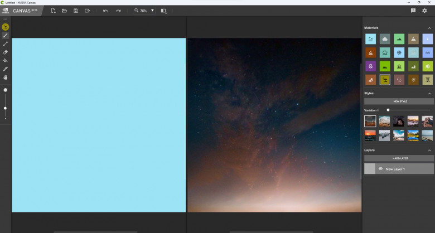Apply the sunset over ocean style thumbnail
This screenshot has height=233, width=435.
(x=370, y=135)
